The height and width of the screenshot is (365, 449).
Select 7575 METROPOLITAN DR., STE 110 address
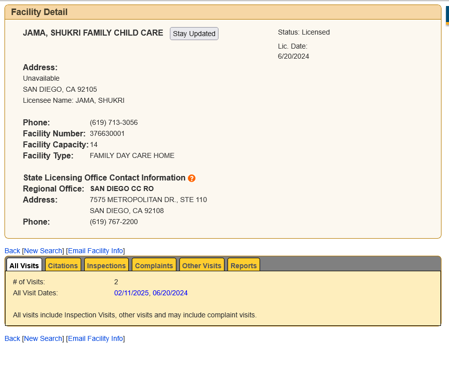pos(148,200)
